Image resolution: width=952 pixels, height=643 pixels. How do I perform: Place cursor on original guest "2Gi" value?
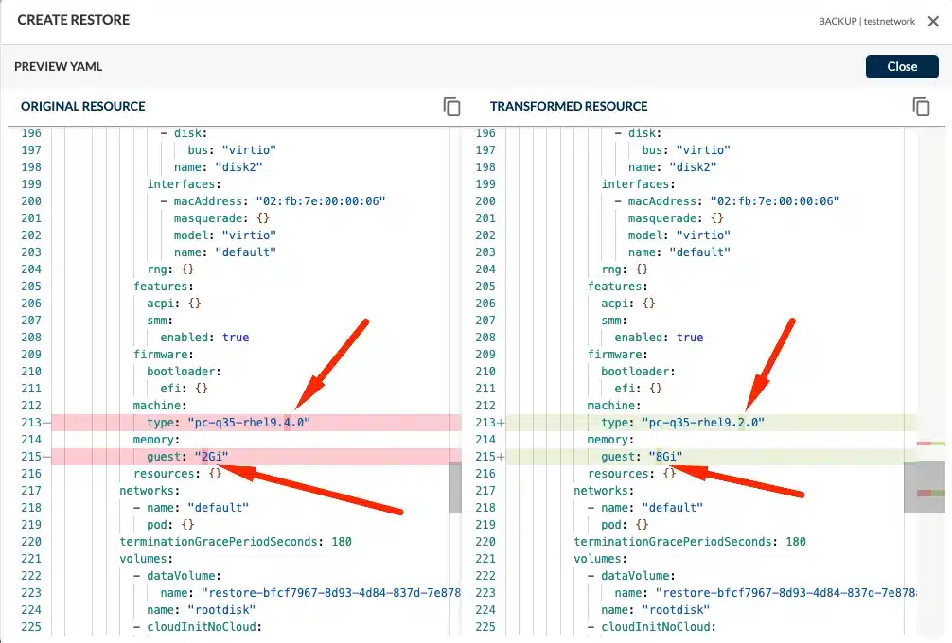click(x=211, y=457)
